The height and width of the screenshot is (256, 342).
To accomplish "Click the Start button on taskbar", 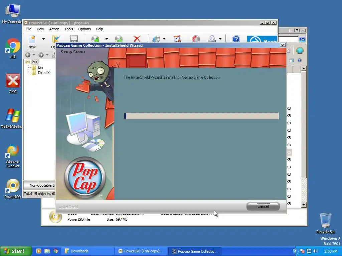I will (x=16, y=251).
